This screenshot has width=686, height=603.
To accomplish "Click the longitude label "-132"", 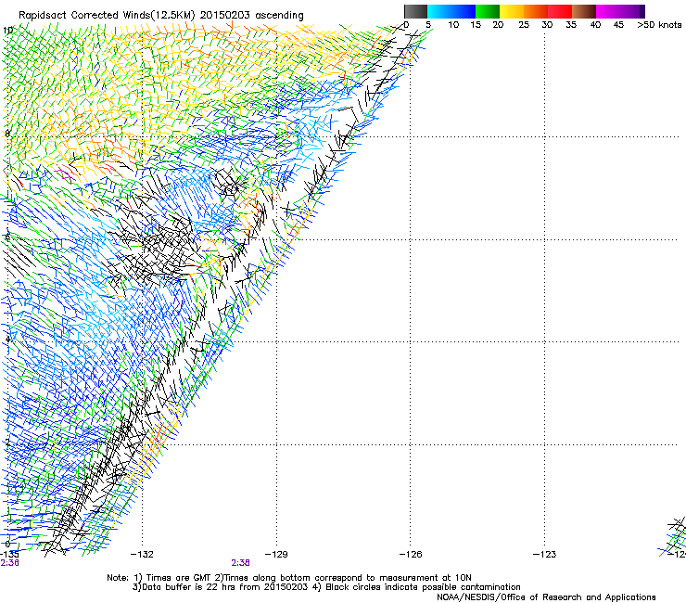I will click(142, 555).
